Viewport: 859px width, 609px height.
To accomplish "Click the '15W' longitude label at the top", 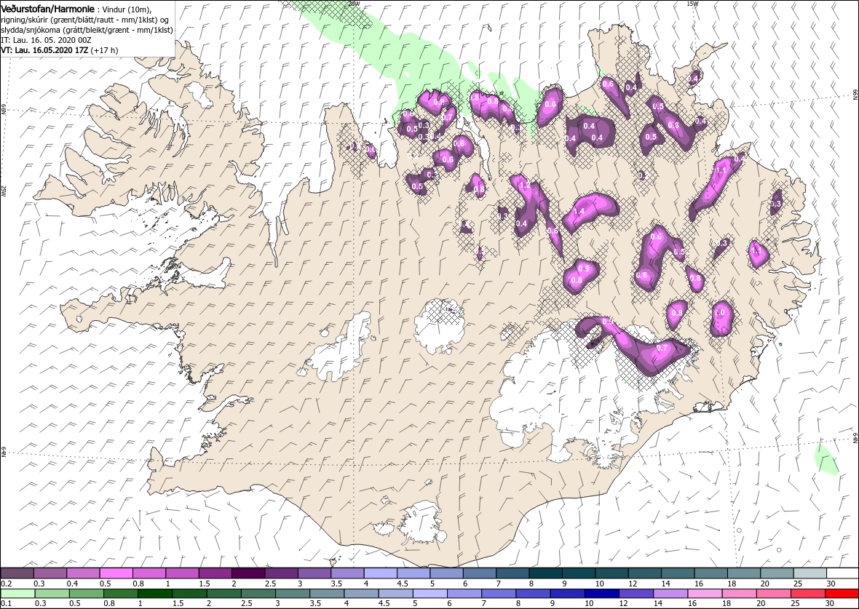I will coord(693,4).
